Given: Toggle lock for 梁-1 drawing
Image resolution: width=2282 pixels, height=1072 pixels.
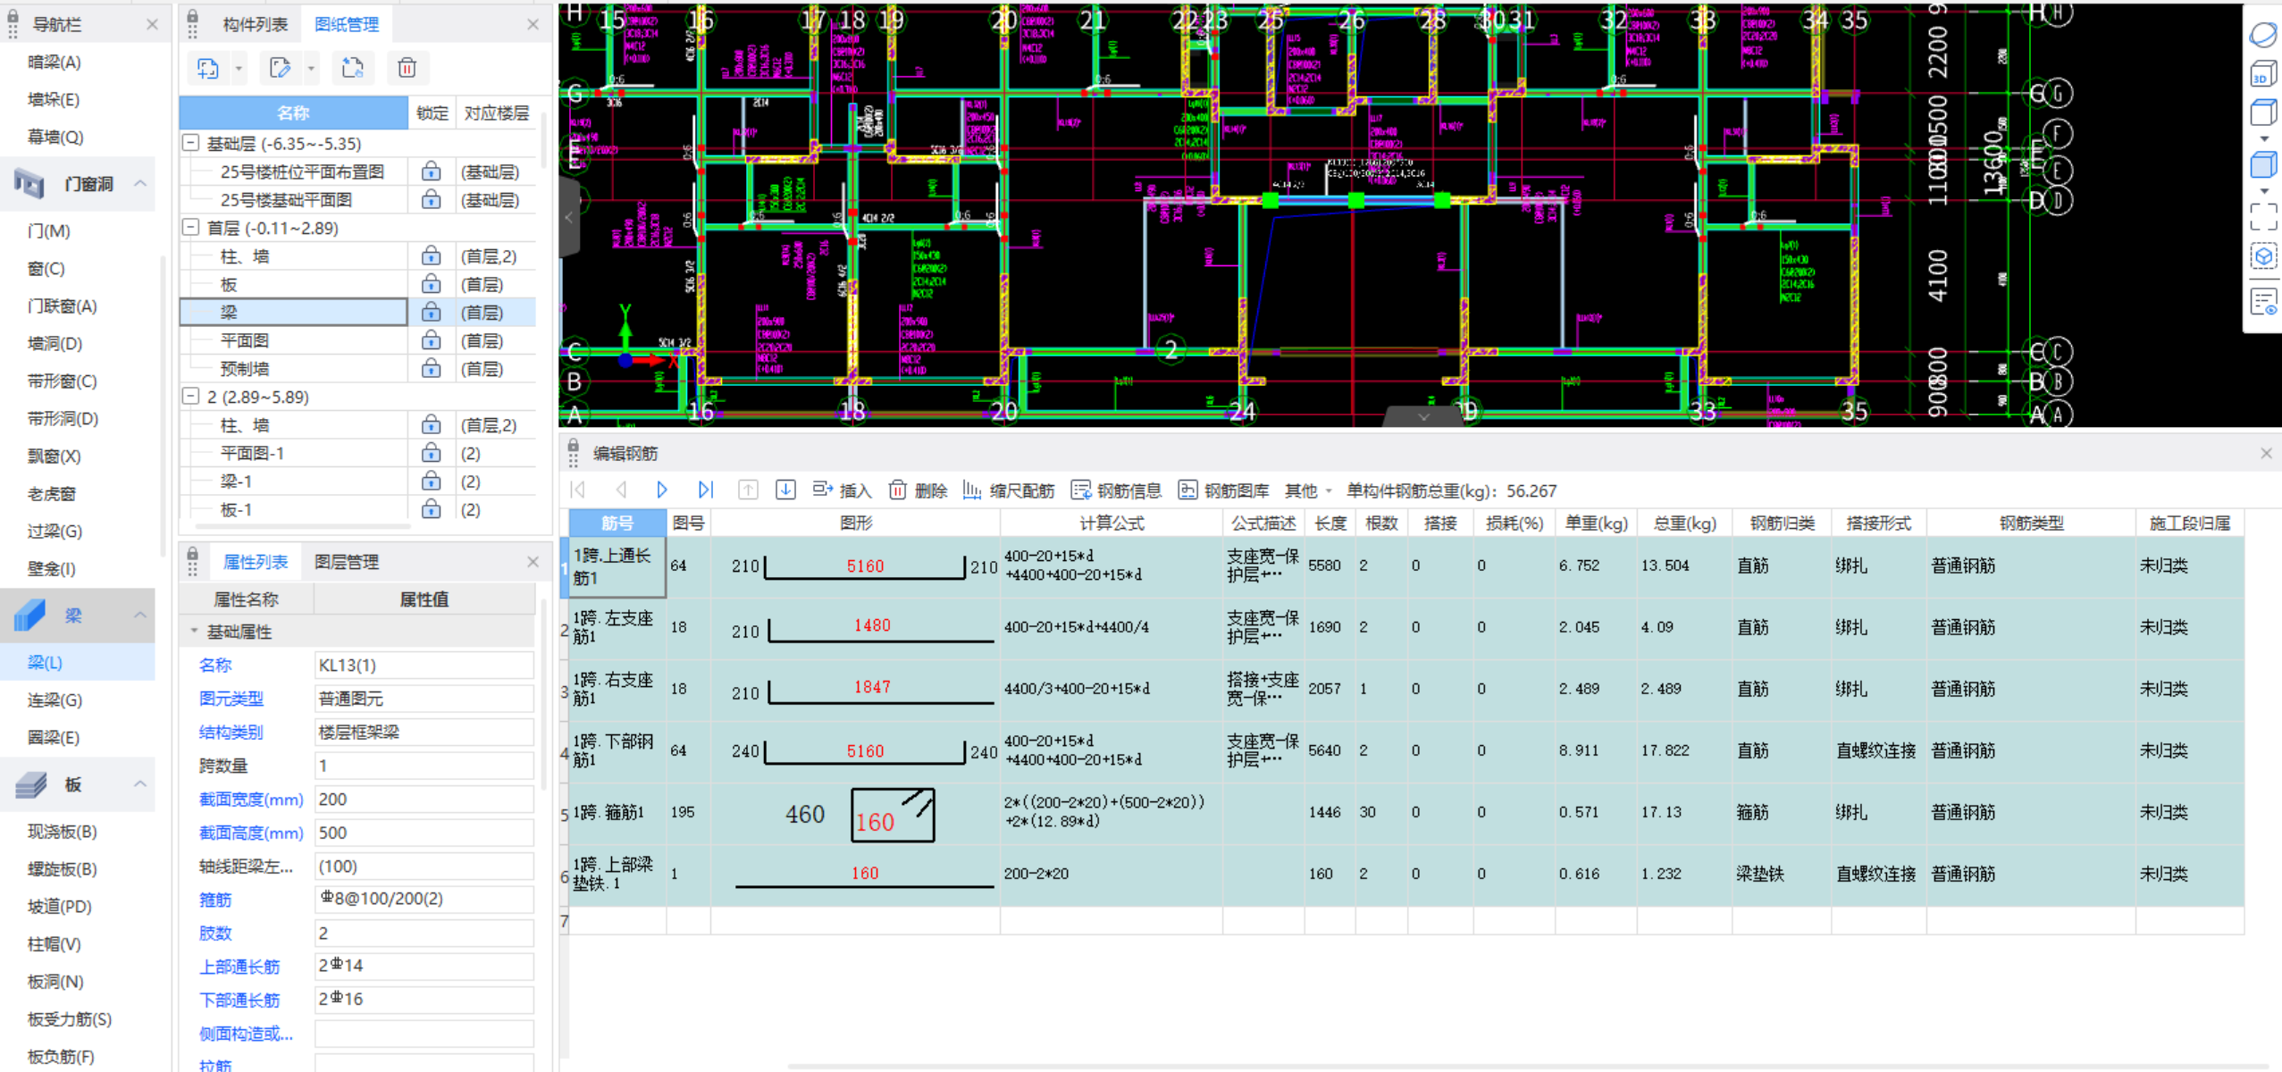Looking at the screenshot, I should [x=431, y=481].
